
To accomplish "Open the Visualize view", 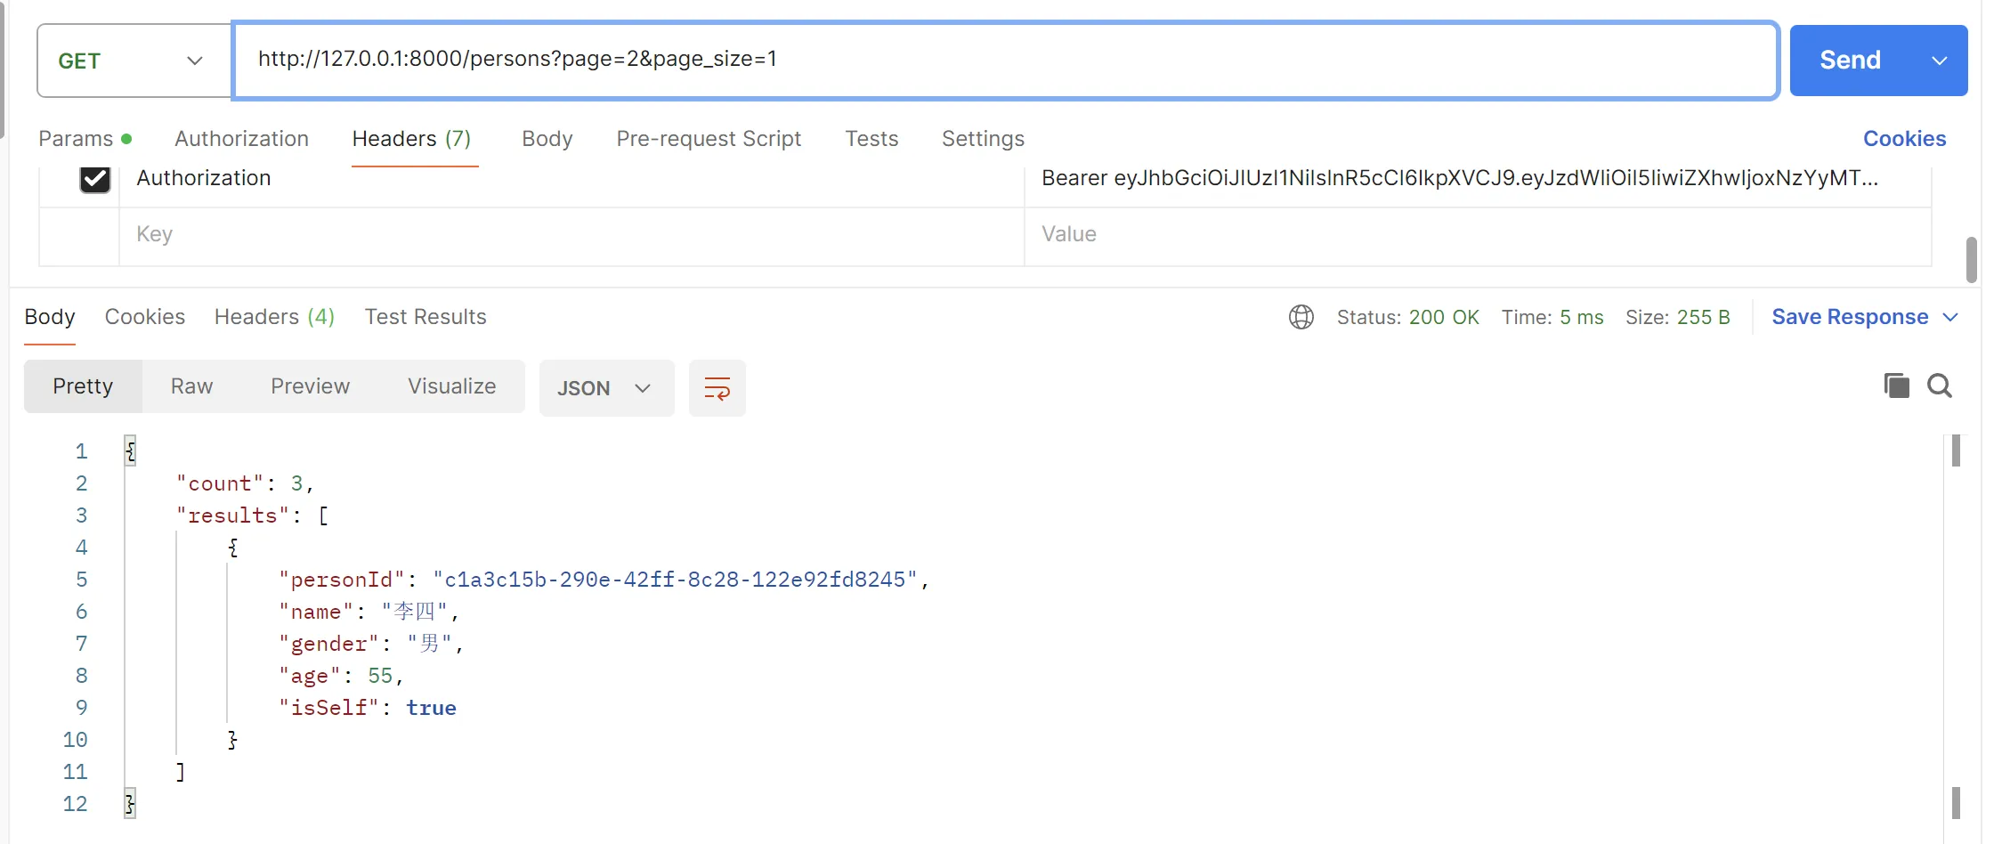I will [451, 386].
